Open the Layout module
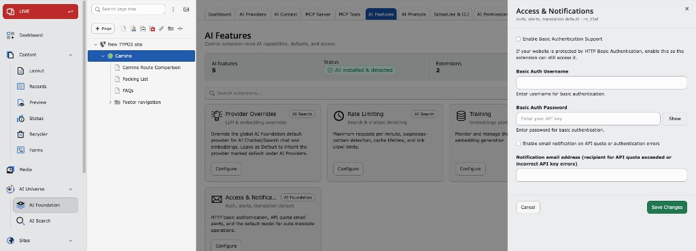Viewport: 696px width, 251px height. (37, 71)
